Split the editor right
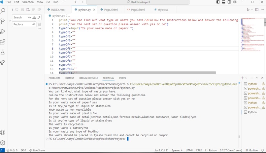Screen dimensions: 266x153 [x=257, y=10]
